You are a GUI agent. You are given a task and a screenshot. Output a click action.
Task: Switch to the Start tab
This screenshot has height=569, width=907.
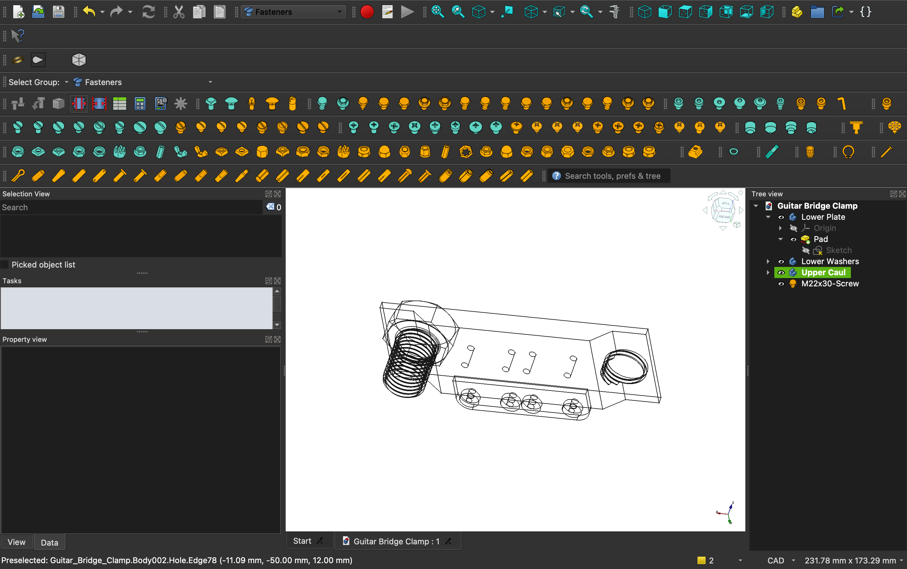[302, 541]
